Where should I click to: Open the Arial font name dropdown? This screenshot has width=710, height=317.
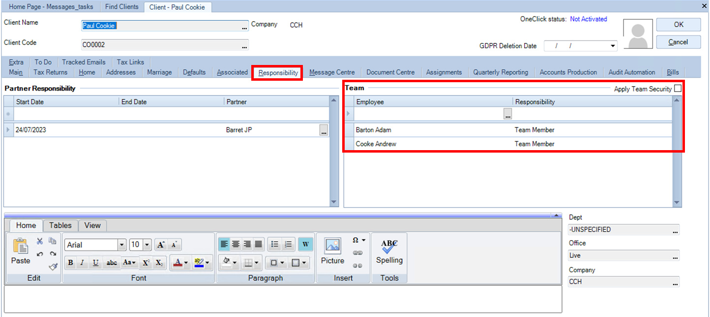tap(121, 245)
